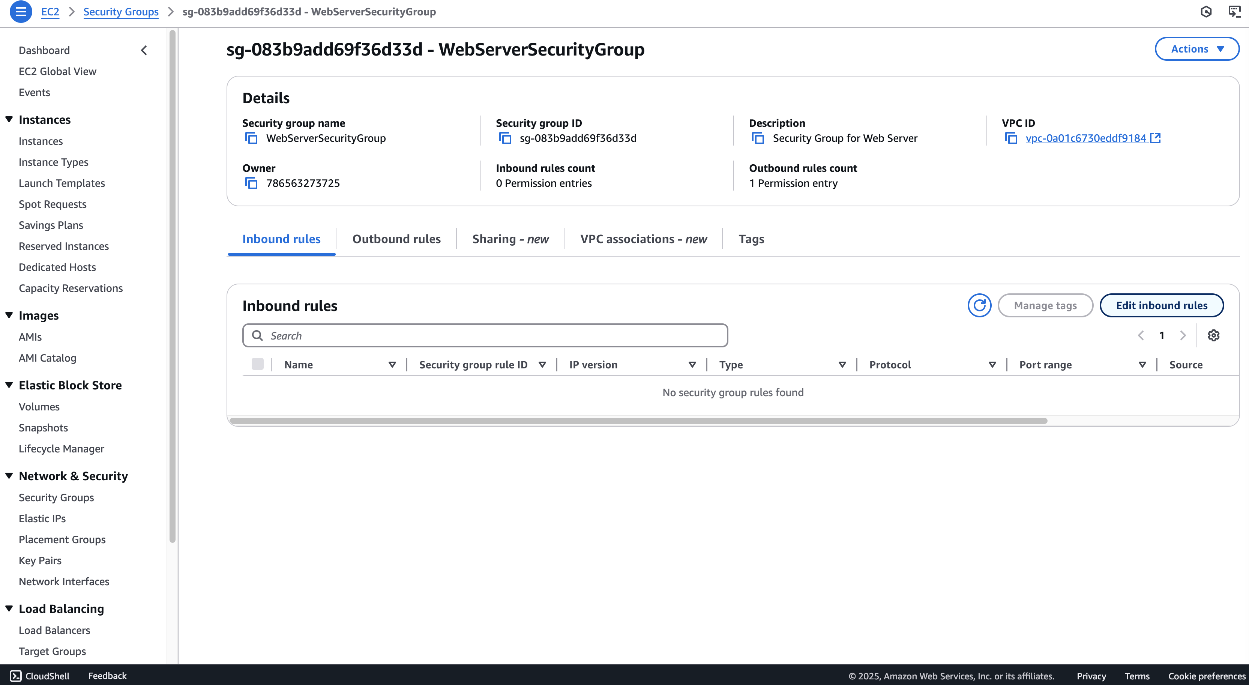
Task: Copy the Owner account number
Action: coord(251,183)
